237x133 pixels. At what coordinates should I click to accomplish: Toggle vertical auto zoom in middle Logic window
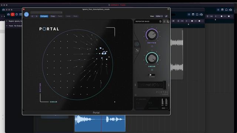(178, 21)
